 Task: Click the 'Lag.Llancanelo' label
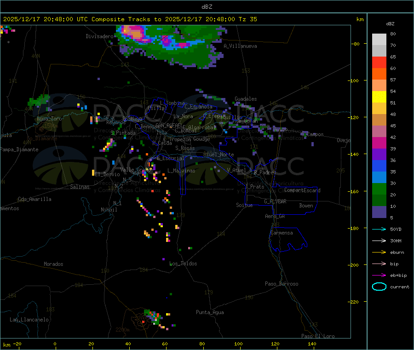[29, 320]
